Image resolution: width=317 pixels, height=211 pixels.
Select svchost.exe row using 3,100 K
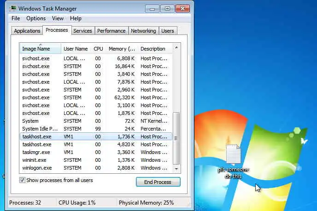pyautogui.click(x=96, y=105)
